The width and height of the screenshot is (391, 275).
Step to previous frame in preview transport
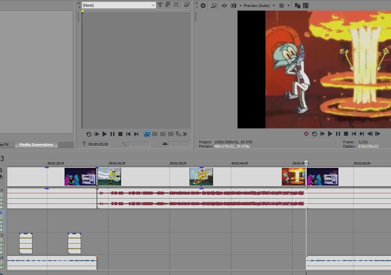pyautogui.click(x=370, y=134)
